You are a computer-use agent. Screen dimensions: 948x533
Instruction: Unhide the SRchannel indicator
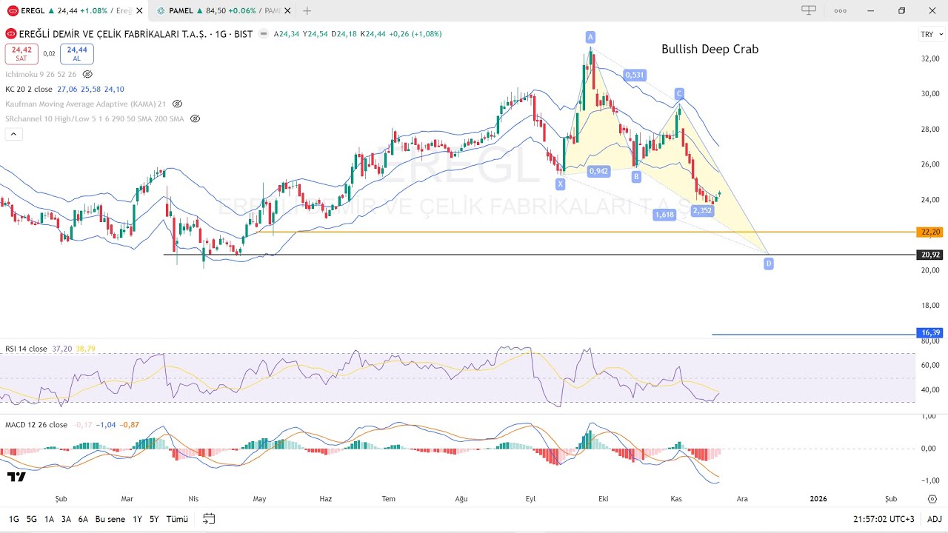[x=196, y=118]
